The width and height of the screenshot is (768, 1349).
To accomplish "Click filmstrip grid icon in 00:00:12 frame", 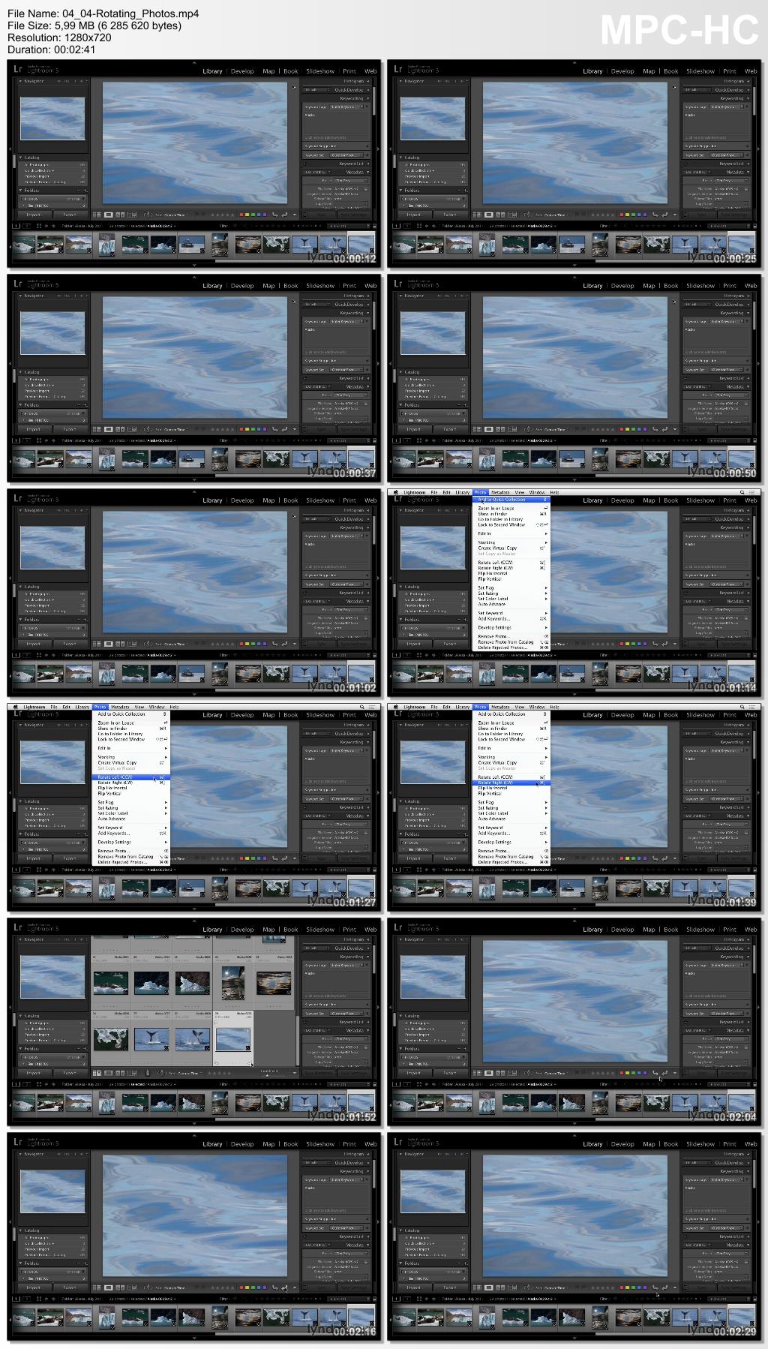I will [39, 225].
